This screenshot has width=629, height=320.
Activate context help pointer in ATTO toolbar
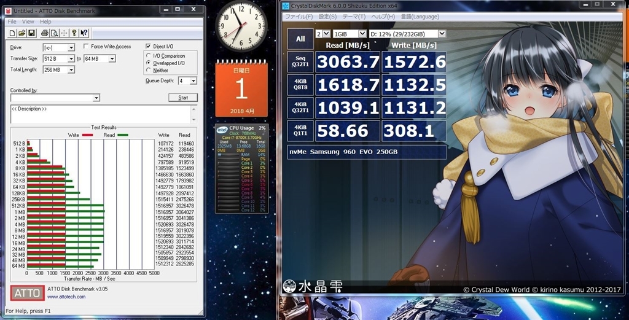coord(84,33)
